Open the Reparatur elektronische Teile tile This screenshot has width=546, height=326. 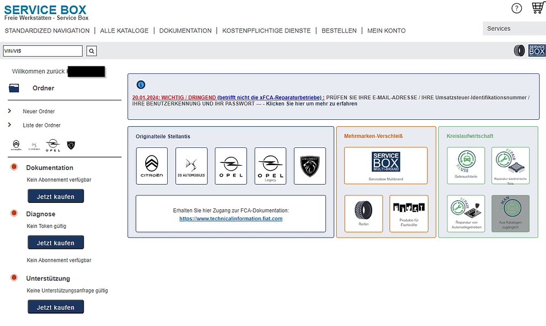tap(510, 166)
